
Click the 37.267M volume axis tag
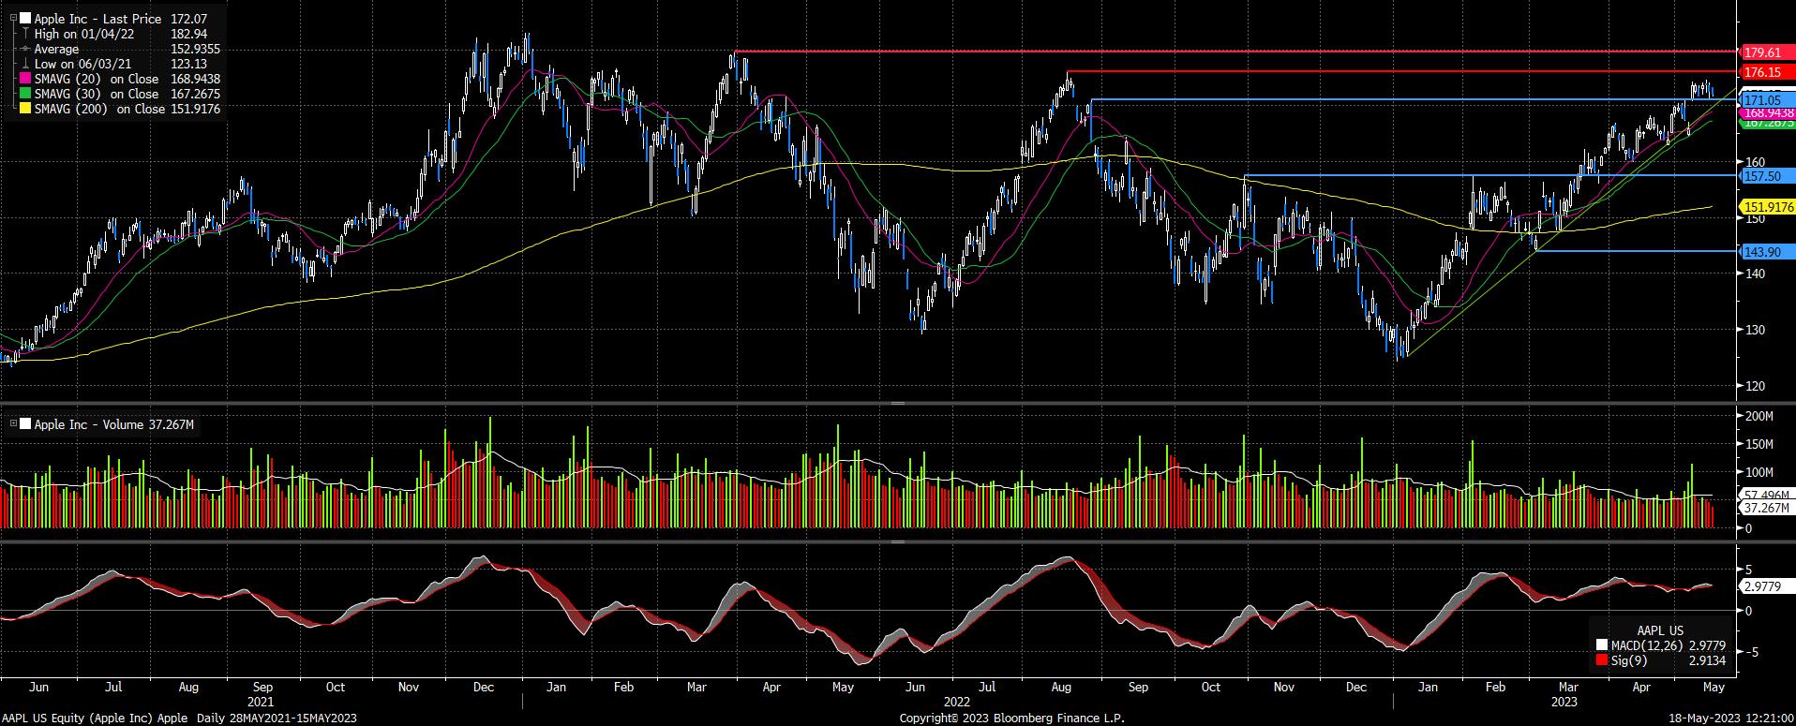tap(1765, 508)
